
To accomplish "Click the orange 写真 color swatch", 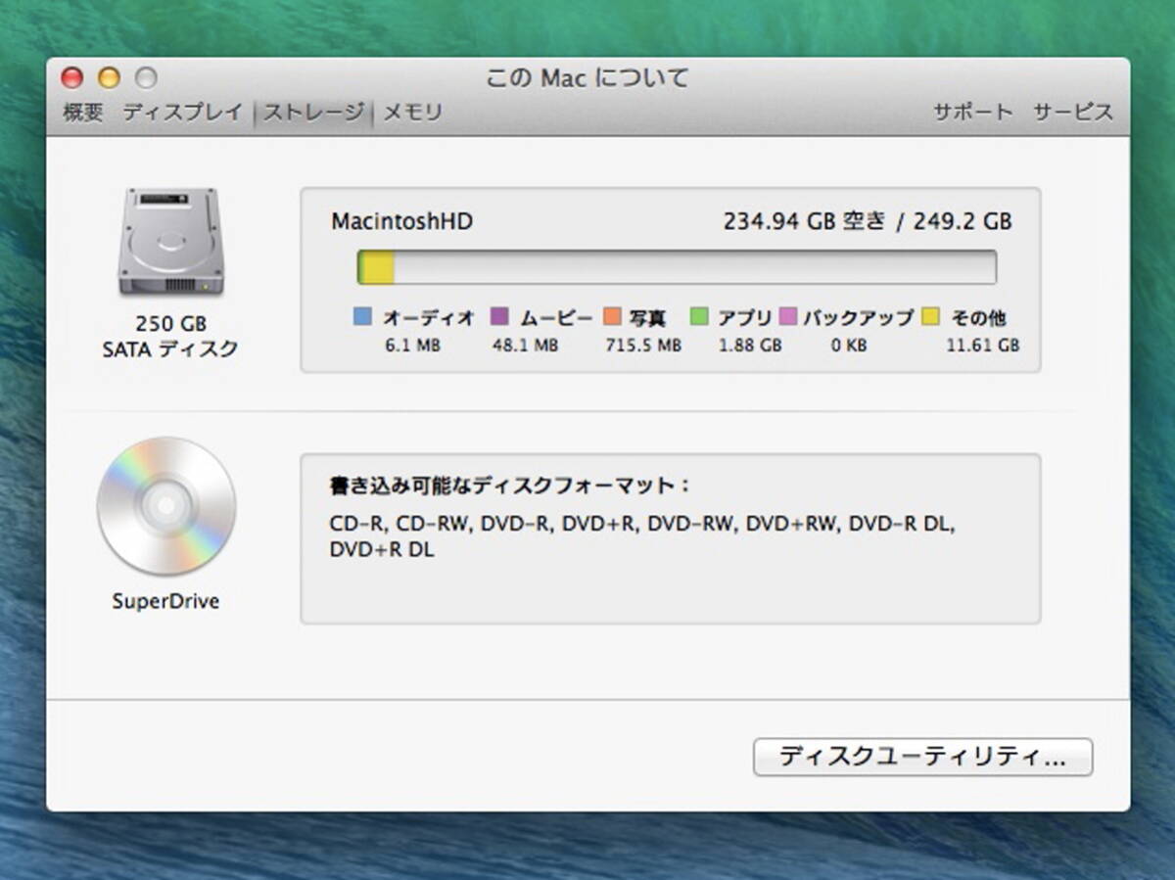I will [x=613, y=316].
